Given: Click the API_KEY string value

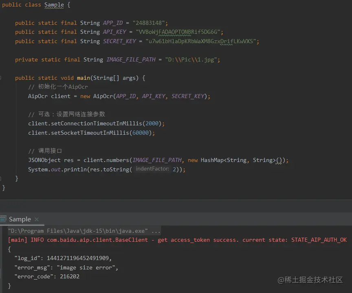Looking at the screenshot, I should point(178,32).
